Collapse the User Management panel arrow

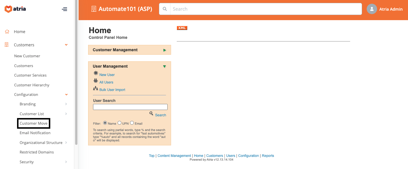164,67
